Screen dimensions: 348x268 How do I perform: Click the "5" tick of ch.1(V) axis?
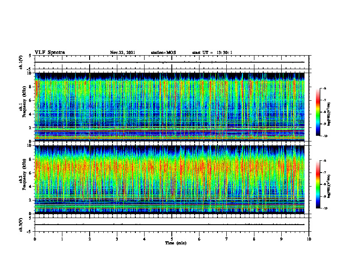30,56
